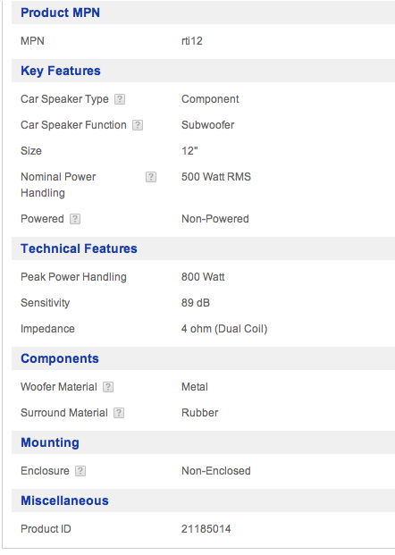395x555 pixels.
Task: Click the Technical Features heading
Action: (79, 248)
